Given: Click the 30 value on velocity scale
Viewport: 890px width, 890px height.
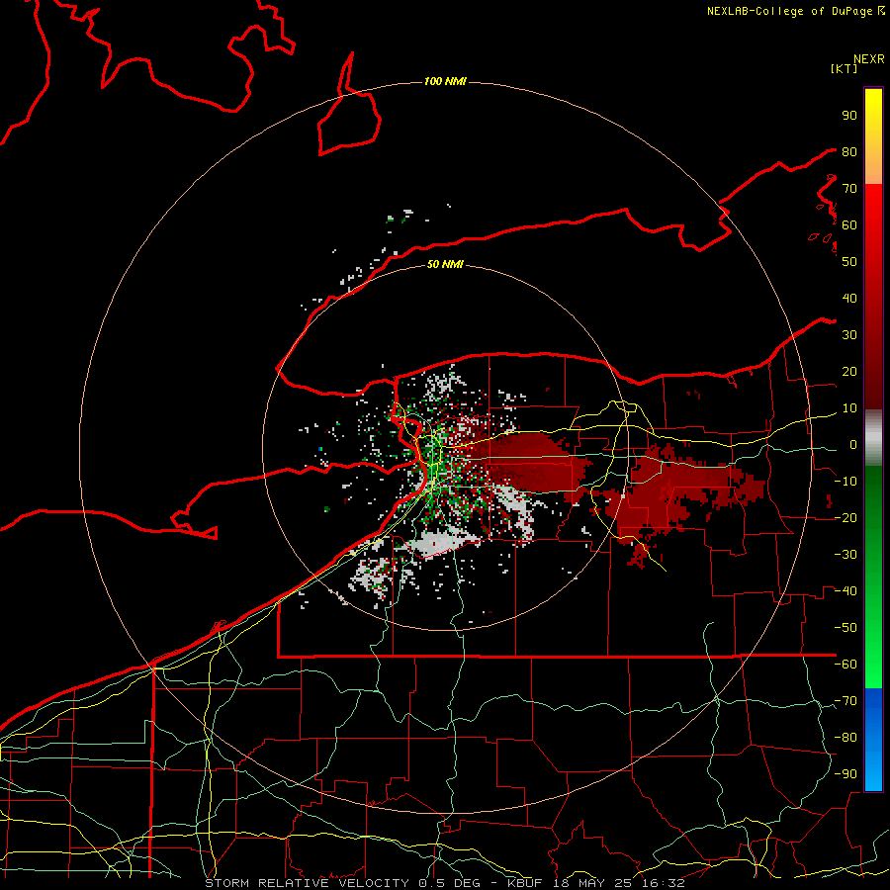Looking at the screenshot, I should tap(849, 335).
